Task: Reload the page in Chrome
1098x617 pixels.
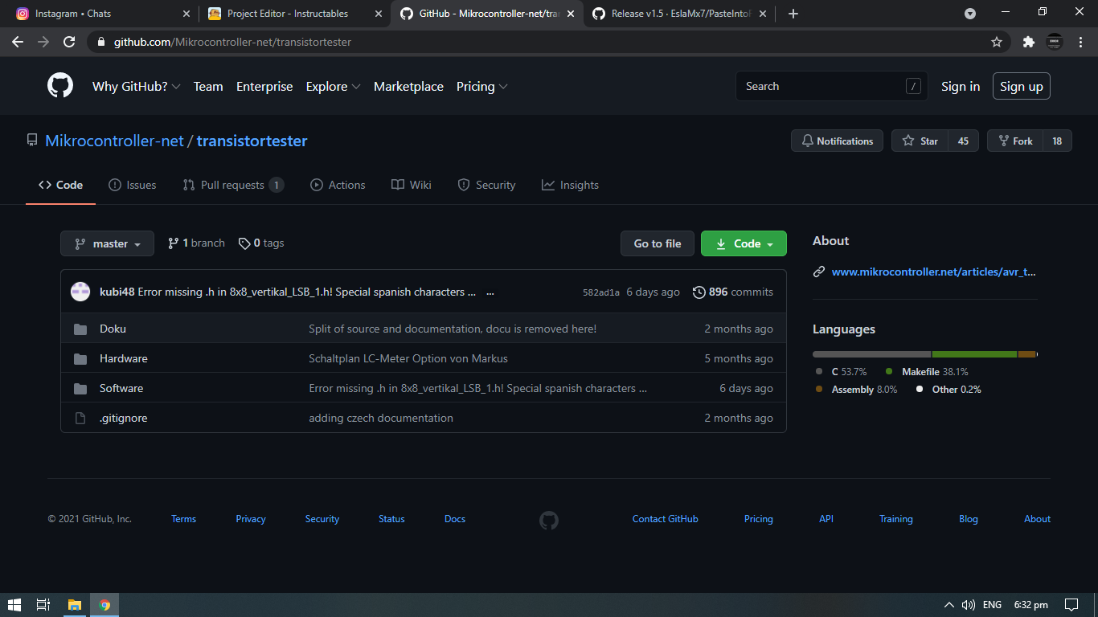Action: tap(69, 42)
